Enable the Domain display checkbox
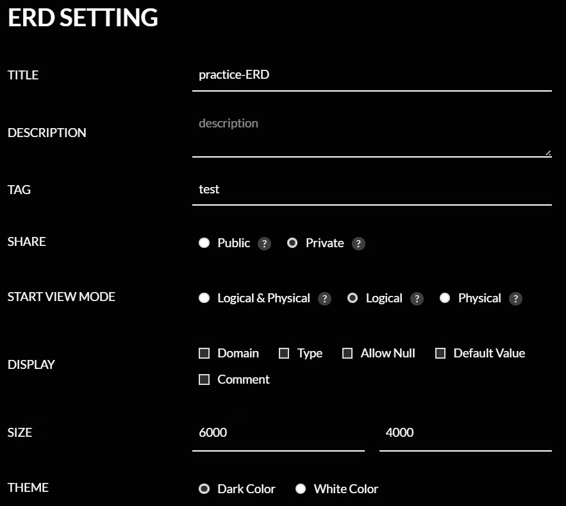Screen dimensions: 566x506 (x=204, y=353)
